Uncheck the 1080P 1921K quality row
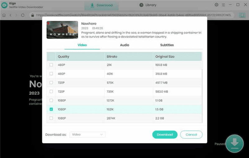This screenshot has height=158, width=249. [51, 109]
